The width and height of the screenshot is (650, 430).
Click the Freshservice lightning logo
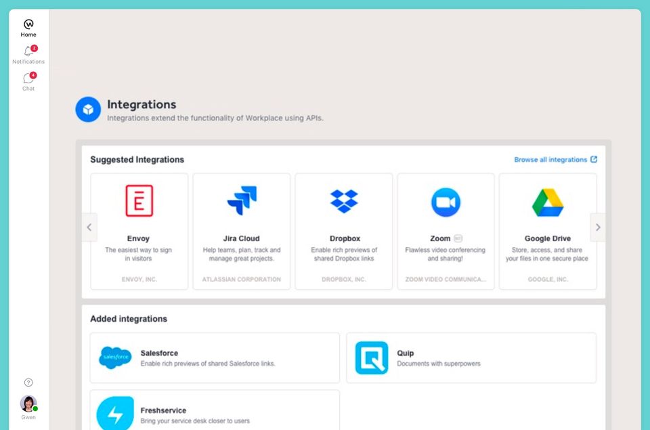(115, 414)
